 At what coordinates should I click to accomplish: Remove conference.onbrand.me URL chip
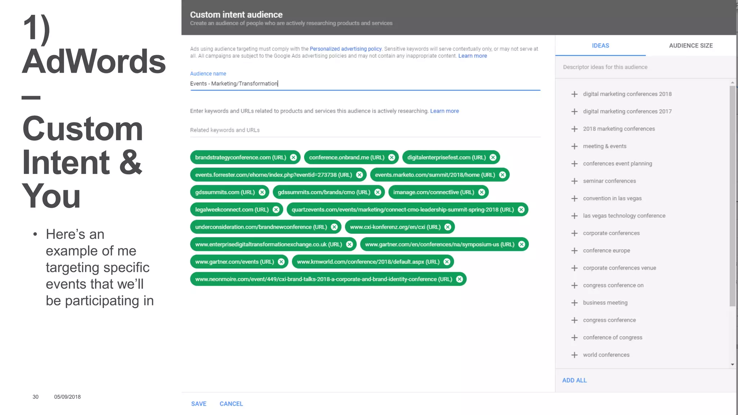(x=392, y=157)
